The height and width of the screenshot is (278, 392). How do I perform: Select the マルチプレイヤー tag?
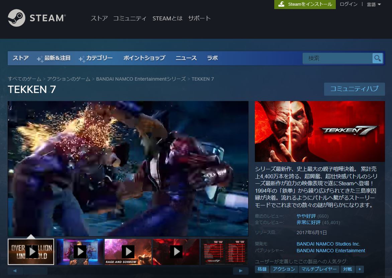[x=319, y=269]
